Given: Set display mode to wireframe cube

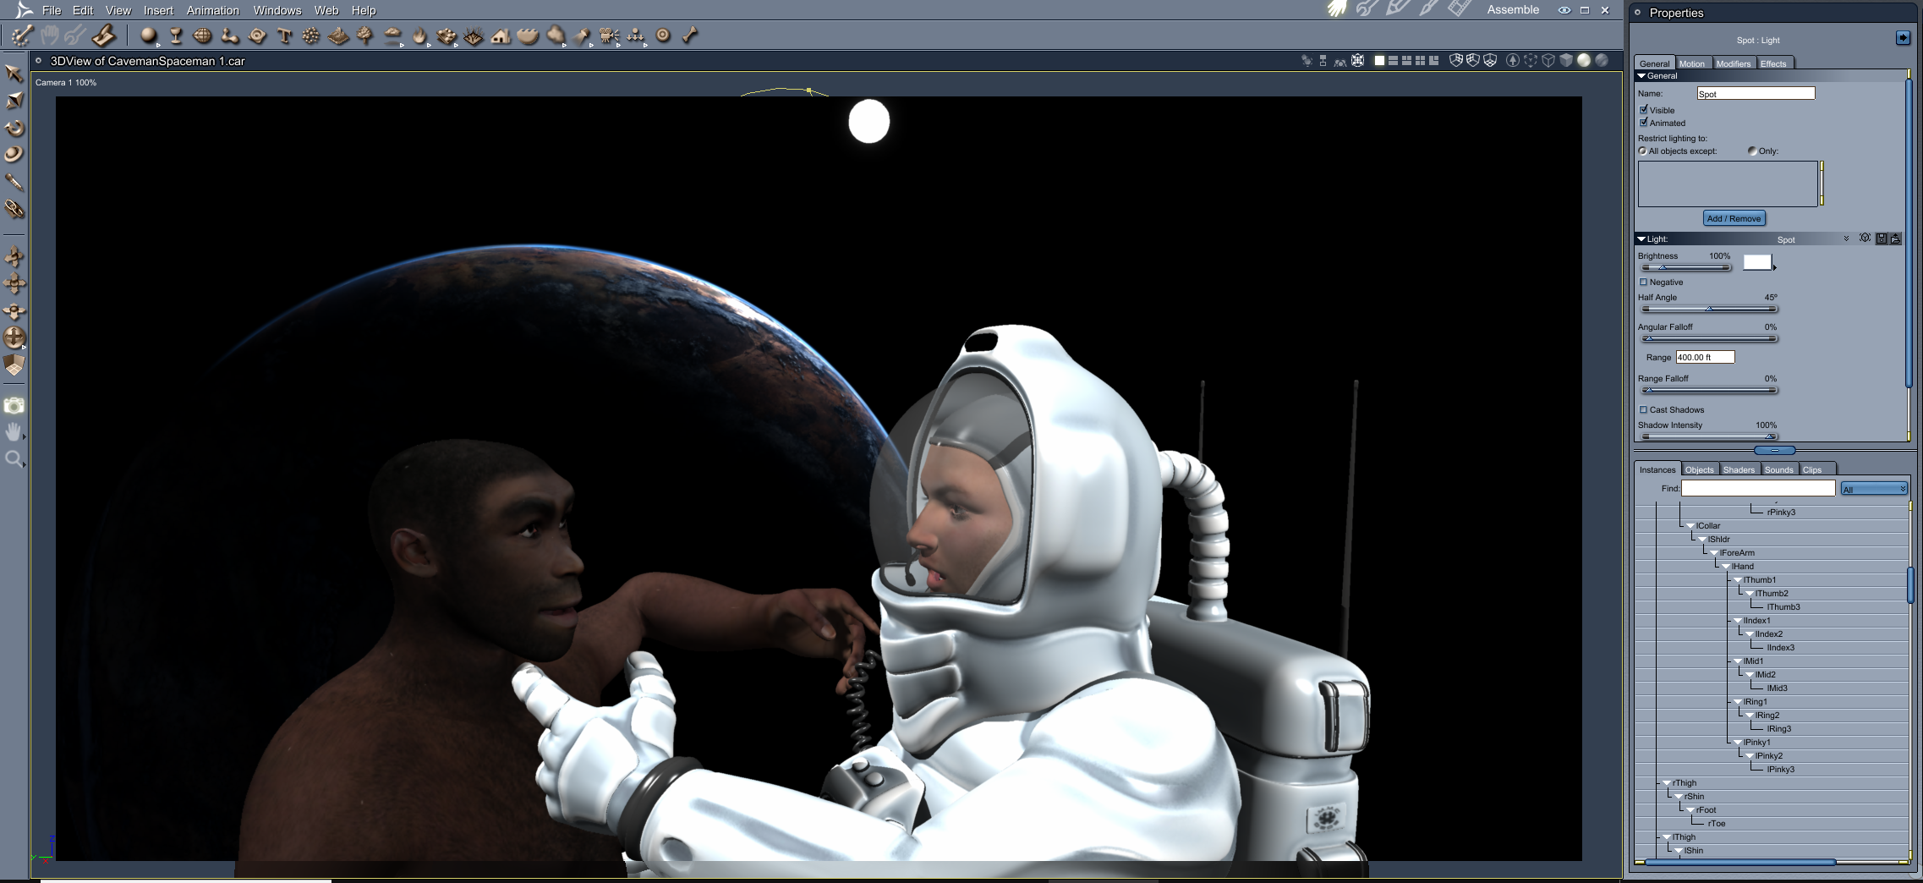Looking at the screenshot, I should click(1548, 60).
